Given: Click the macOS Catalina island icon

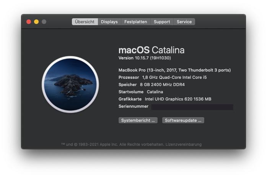Looking at the screenshot, I should point(70,85).
